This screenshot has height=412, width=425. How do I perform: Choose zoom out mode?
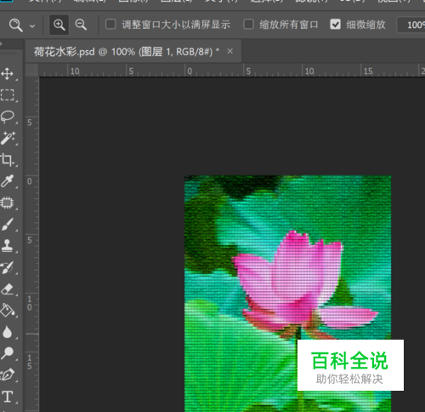(x=81, y=25)
